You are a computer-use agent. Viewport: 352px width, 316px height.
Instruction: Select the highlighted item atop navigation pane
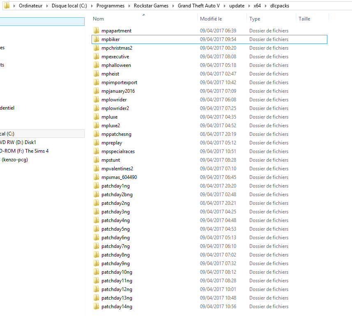point(42,21)
